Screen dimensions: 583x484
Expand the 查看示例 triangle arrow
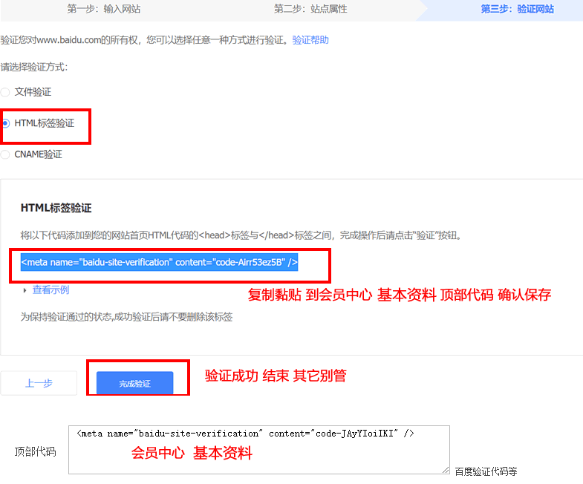25,290
